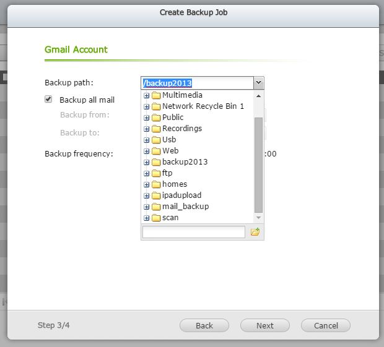
Task: Click the ipadupload folder icon
Action: [156, 195]
